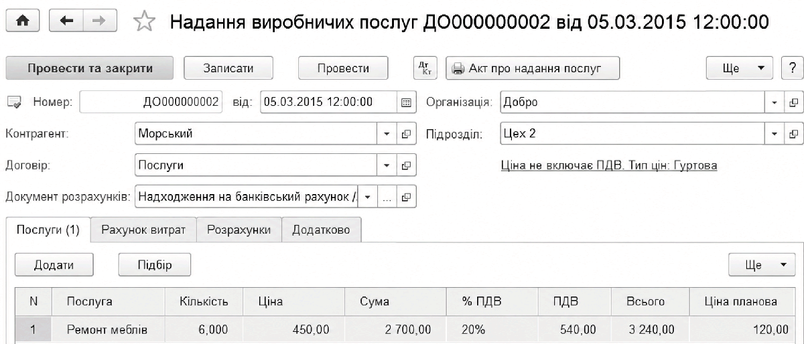The image size is (804, 344).
Task: Click Провести та закрити button
Action: [x=90, y=68]
